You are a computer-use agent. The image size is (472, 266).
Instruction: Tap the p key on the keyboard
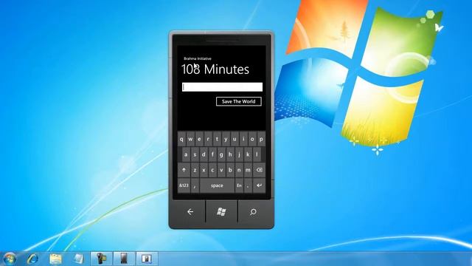point(261,140)
